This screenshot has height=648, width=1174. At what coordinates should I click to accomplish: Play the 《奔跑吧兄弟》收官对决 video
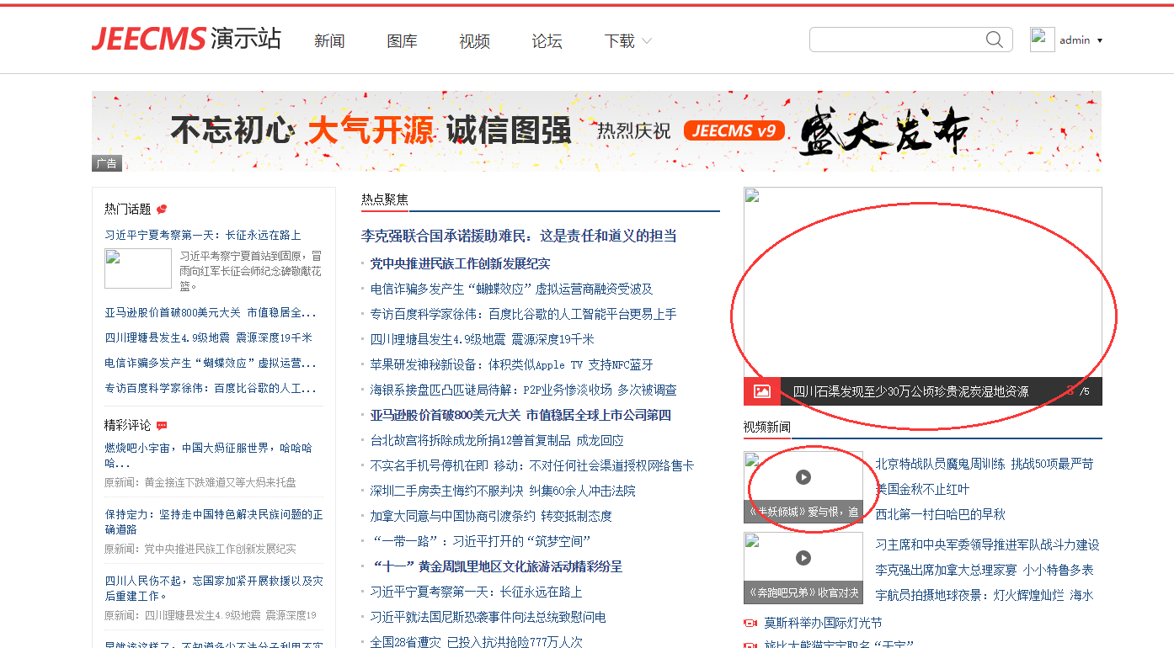tap(803, 558)
